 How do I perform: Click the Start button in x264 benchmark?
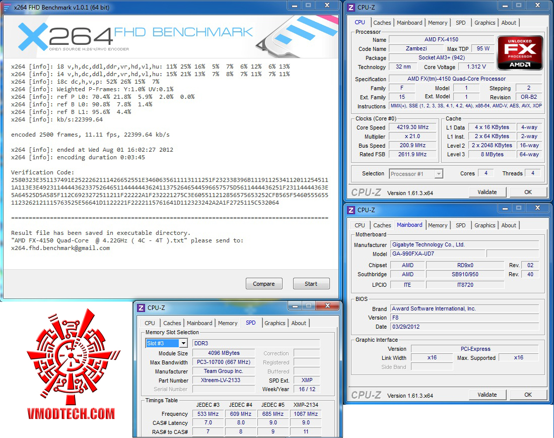[x=311, y=284]
